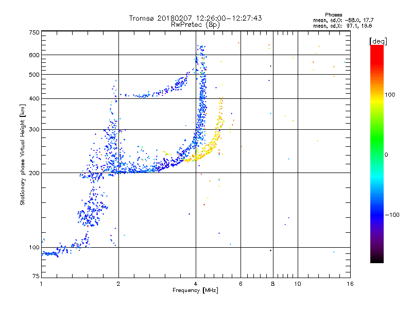
Task: Click the '400' y-axis tick label
Action: click(x=34, y=98)
